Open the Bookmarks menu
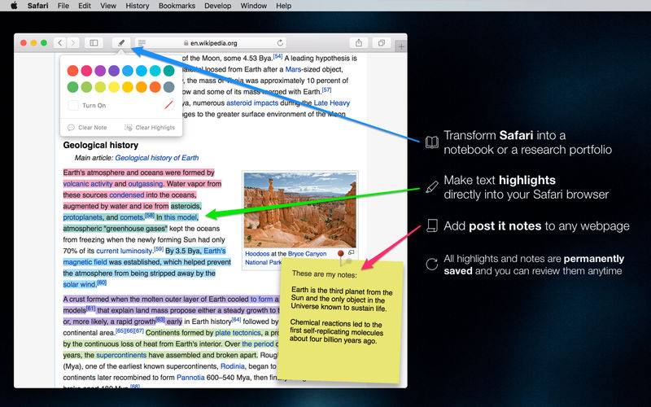Screen dimensions: 651x407 click(177, 6)
